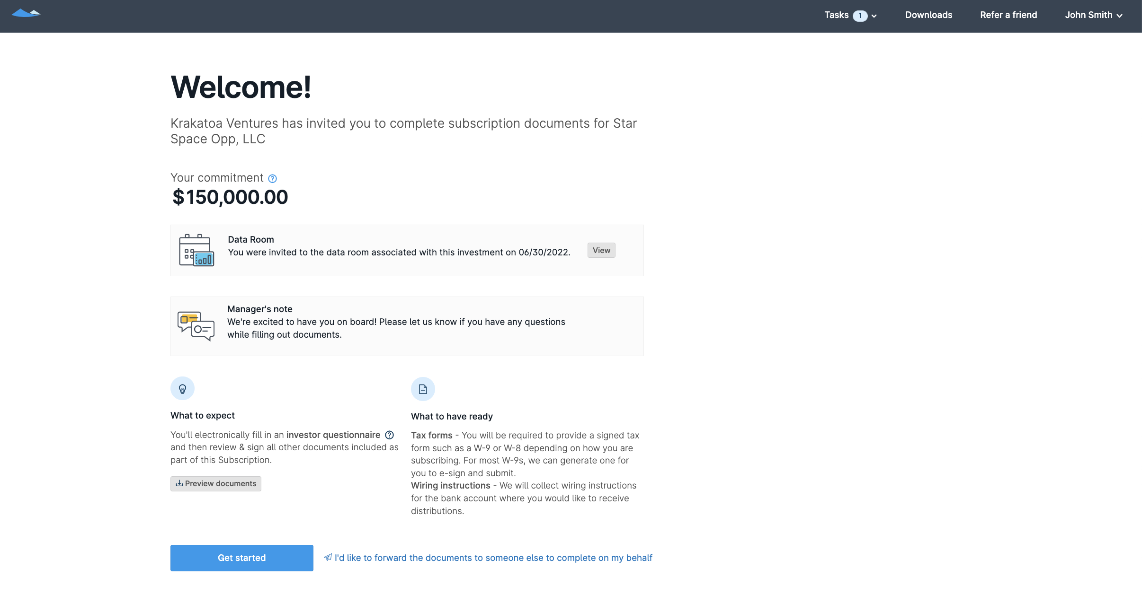
Task: Click the calendar icon in the Data Room card
Action: [196, 250]
